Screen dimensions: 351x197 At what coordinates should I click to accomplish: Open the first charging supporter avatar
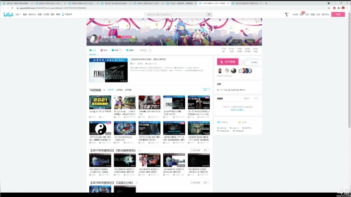220,71
